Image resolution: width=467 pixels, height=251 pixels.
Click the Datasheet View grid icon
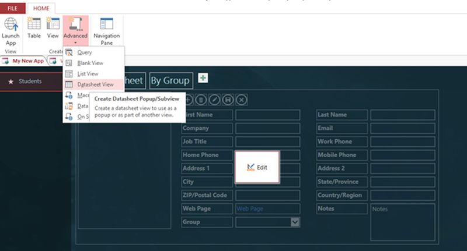point(69,84)
